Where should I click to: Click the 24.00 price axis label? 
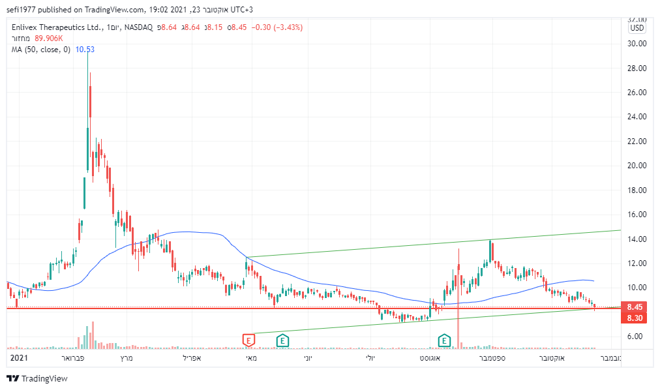pos(637,117)
